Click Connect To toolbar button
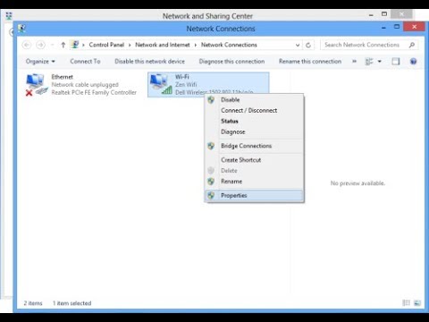429x322 pixels. pyautogui.click(x=85, y=62)
